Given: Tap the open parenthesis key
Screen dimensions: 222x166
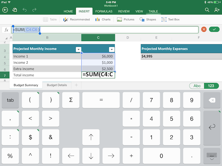Looking at the screenshot, I should (x=30, y=100).
